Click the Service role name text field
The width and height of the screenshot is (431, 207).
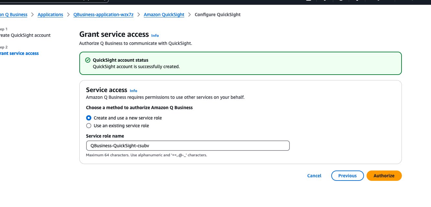188,146
